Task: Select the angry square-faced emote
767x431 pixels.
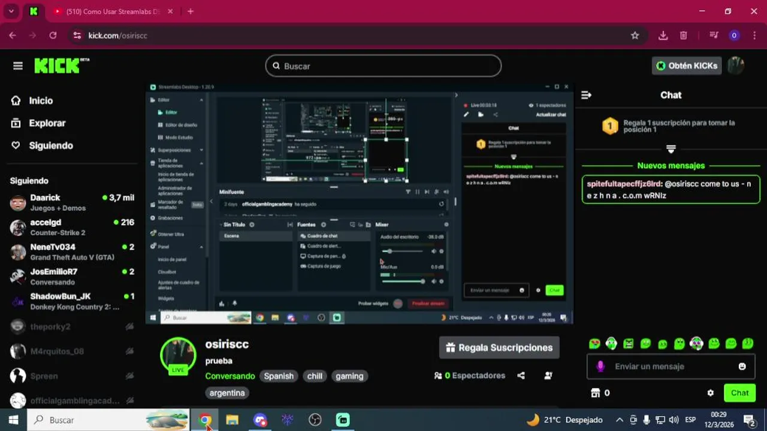Action: pyautogui.click(x=628, y=344)
